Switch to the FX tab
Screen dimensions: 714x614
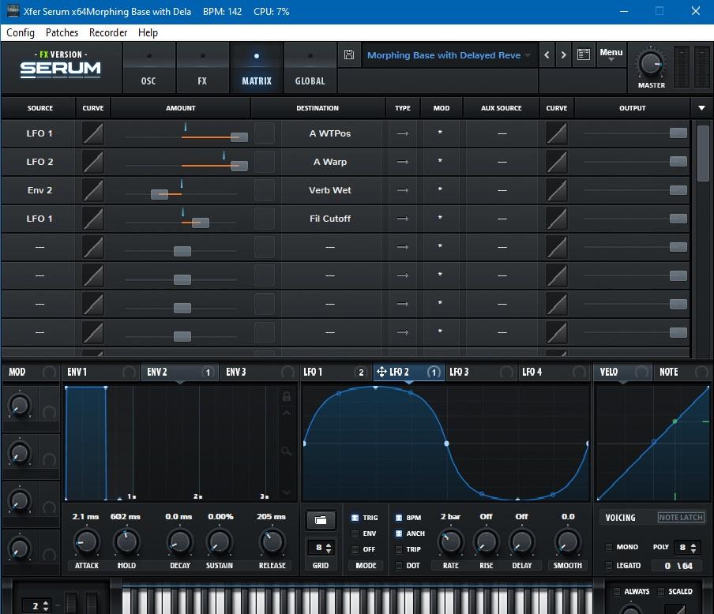click(202, 68)
